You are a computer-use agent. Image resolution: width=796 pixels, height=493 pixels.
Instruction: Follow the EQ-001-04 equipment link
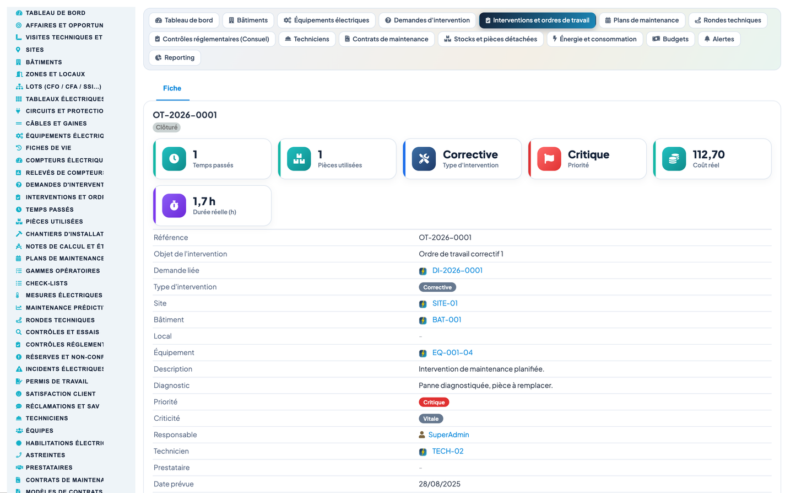pyautogui.click(x=452, y=353)
